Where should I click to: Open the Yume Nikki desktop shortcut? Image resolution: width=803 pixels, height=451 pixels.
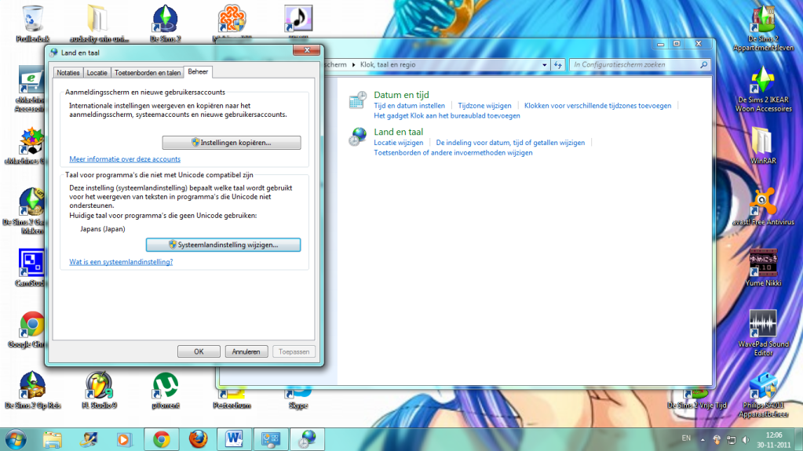click(x=763, y=265)
